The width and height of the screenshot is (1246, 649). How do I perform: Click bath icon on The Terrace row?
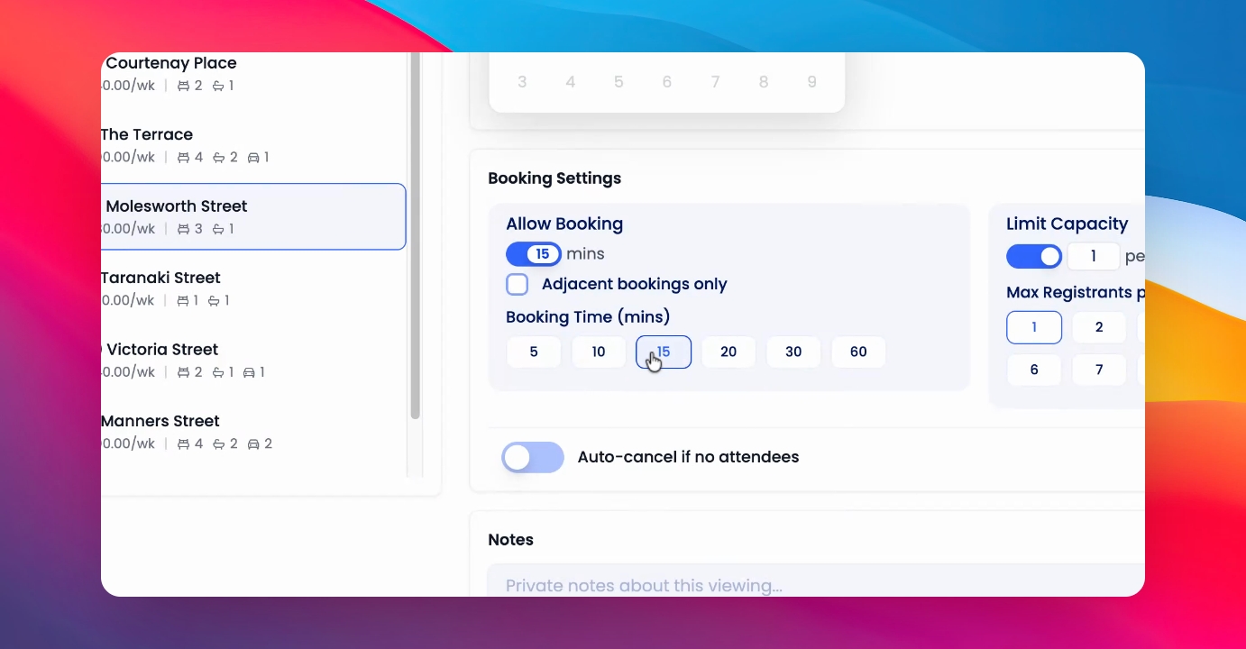pyautogui.click(x=218, y=158)
